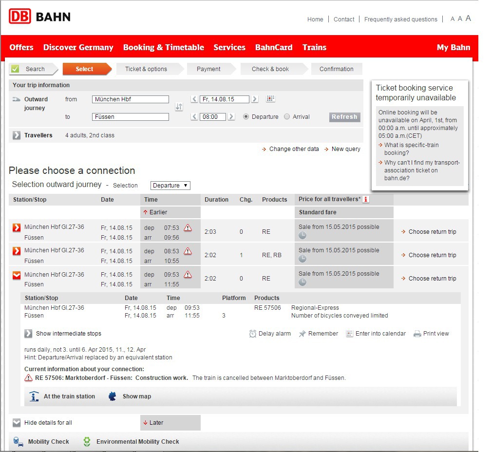Screen dimensions: 491x452
Task: Open the Trains menu
Action: coord(314,47)
